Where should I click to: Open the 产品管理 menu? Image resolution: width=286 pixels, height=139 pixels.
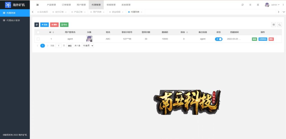click(x=51, y=5)
